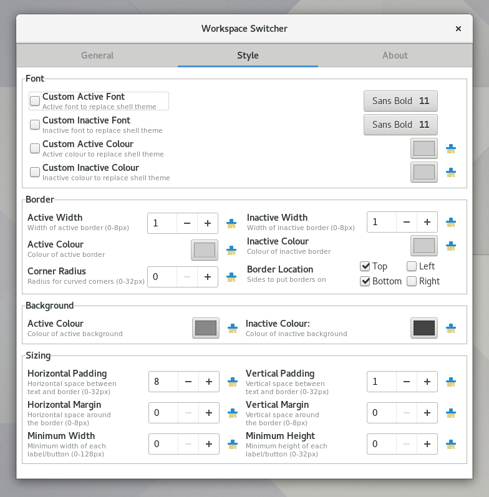Check the Right border location

(x=412, y=281)
